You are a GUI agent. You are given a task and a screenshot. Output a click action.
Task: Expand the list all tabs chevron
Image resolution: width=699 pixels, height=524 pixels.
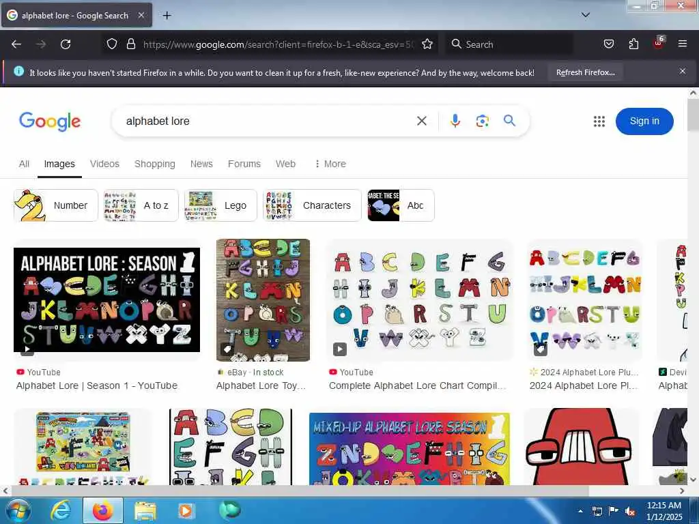point(586,15)
